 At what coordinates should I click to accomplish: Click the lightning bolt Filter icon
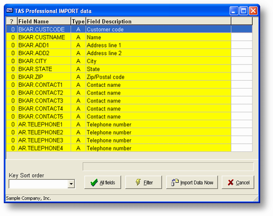[x=138, y=182]
